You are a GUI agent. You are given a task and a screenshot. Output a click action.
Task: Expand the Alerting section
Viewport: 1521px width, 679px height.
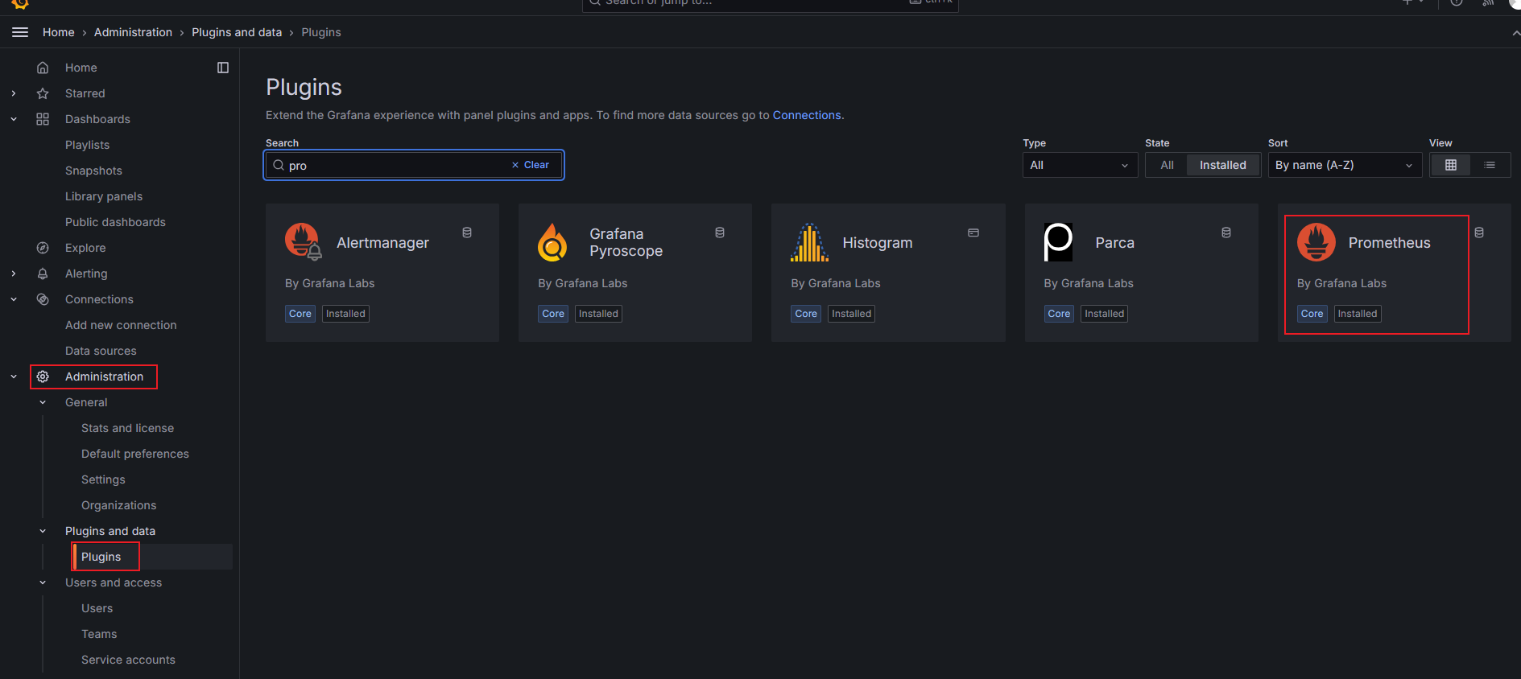(14, 274)
